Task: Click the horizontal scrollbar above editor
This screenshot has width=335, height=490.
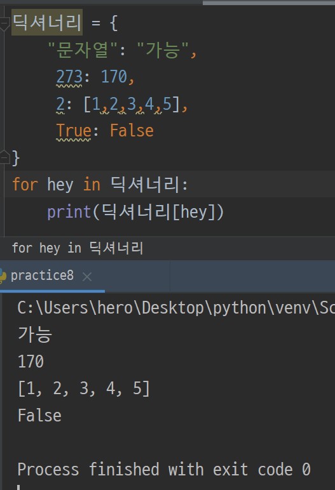Action: [269, 3]
